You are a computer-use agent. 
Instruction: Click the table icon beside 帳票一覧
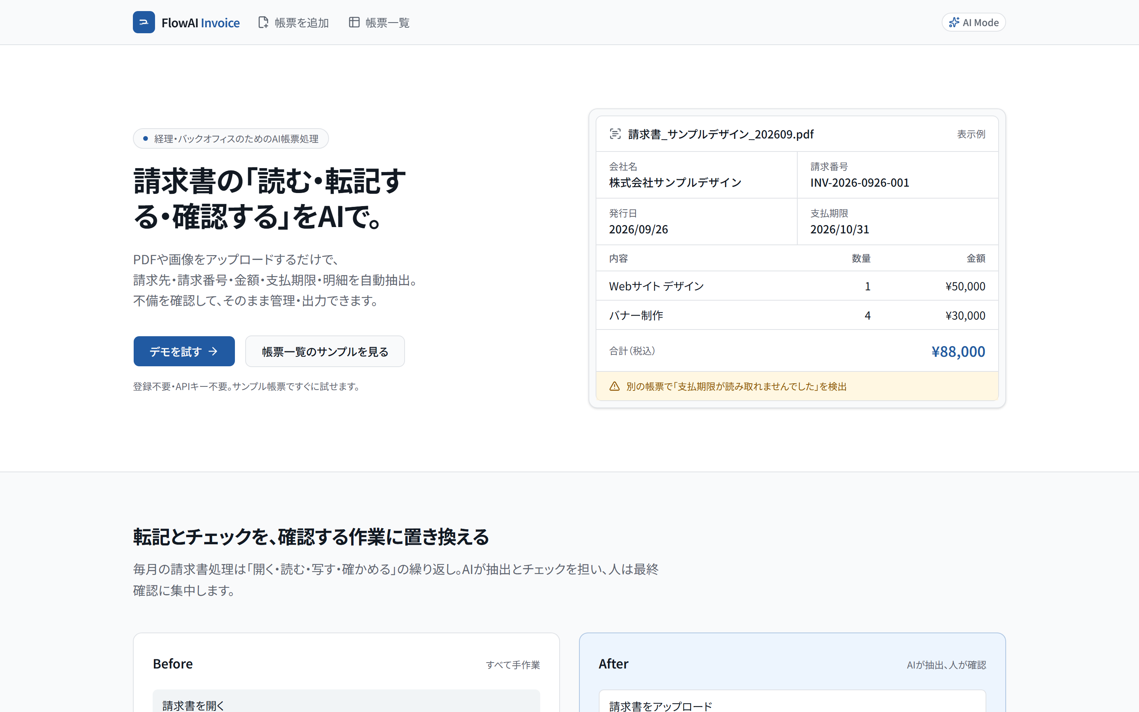tap(354, 22)
